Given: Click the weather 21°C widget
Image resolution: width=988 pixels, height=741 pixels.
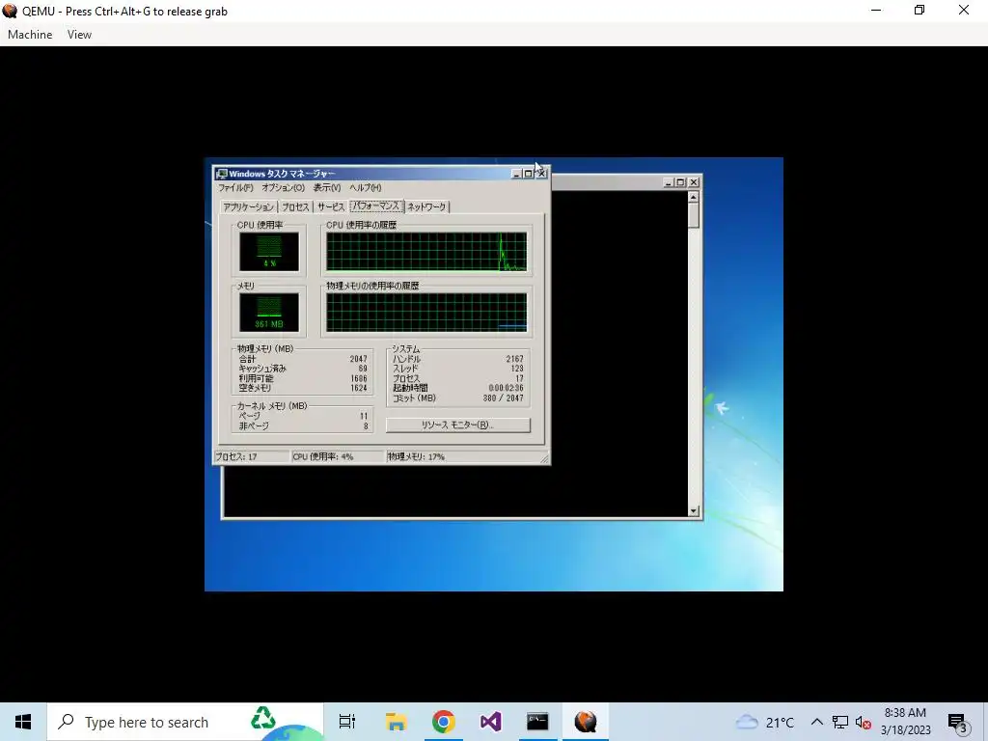Looking at the screenshot, I should coord(764,722).
